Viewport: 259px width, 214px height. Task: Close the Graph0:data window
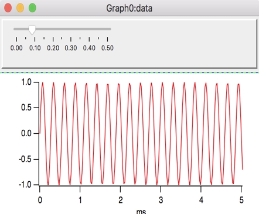[x=8, y=8]
